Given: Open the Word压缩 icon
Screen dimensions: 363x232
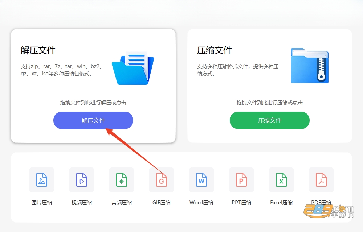Looking at the screenshot, I should coord(201,180).
